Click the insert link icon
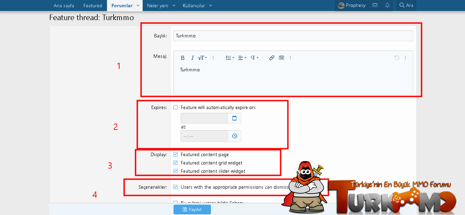The height and width of the screenshot is (215, 465). coord(272,58)
